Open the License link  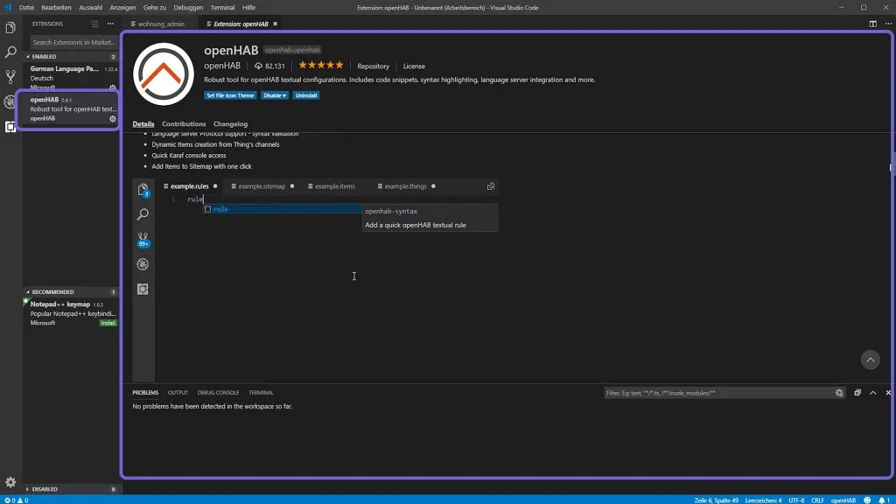tap(414, 66)
